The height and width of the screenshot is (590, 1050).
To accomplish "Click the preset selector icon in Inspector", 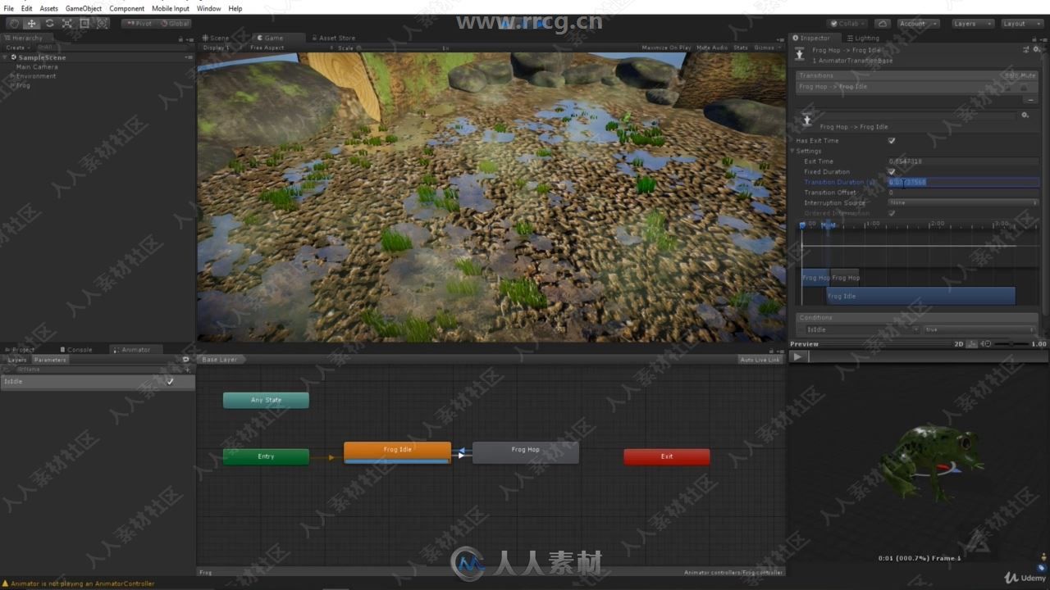I will tap(1026, 50).
